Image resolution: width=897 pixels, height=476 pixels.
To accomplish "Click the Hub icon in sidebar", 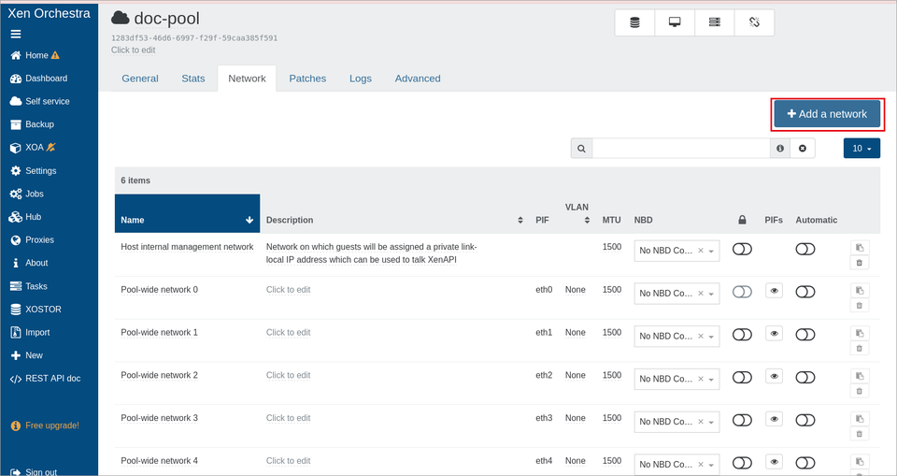I will point(16,217).
